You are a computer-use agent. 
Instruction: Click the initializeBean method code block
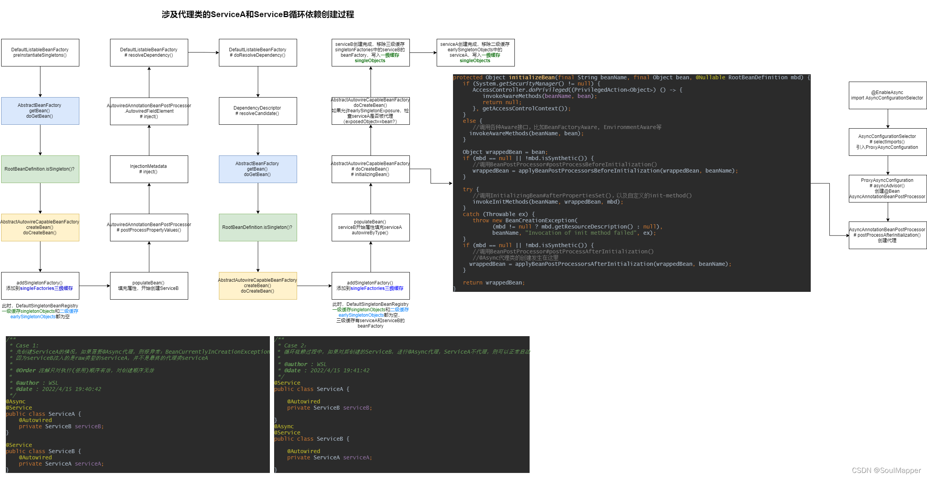pyautogui.click(x=631, y=183)
